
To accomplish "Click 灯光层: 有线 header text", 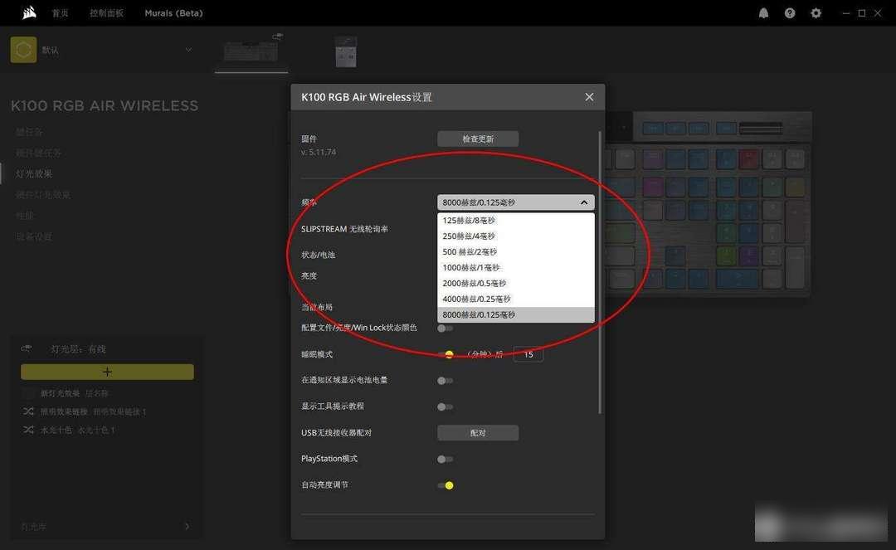I will (78, 348).
